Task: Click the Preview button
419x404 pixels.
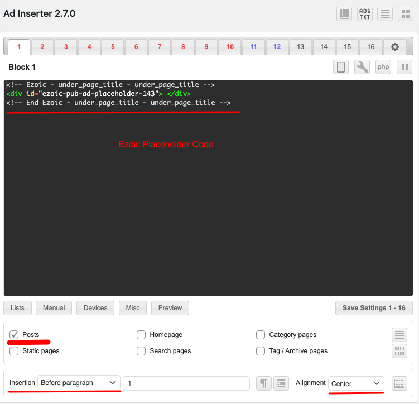Action: point(170,308)
